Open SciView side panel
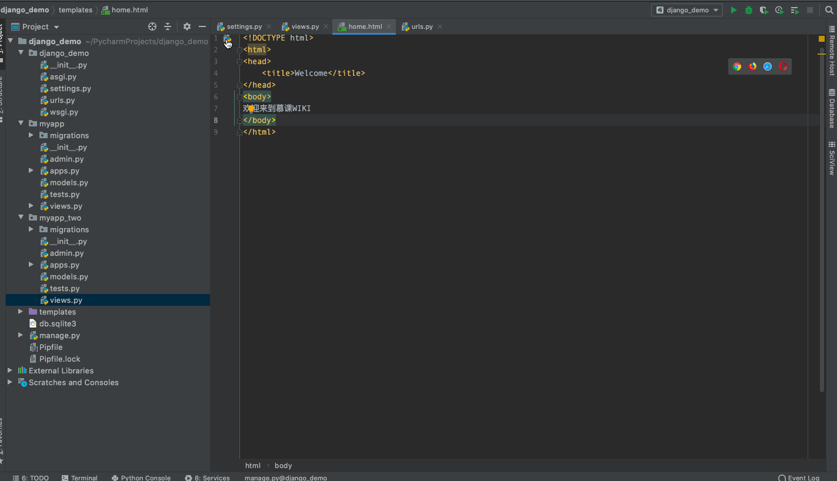This screenshot has width=837, height=481. (832, 158)
